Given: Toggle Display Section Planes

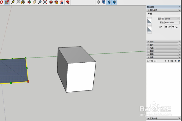Looking at the screenshot, I should [109, 2].
